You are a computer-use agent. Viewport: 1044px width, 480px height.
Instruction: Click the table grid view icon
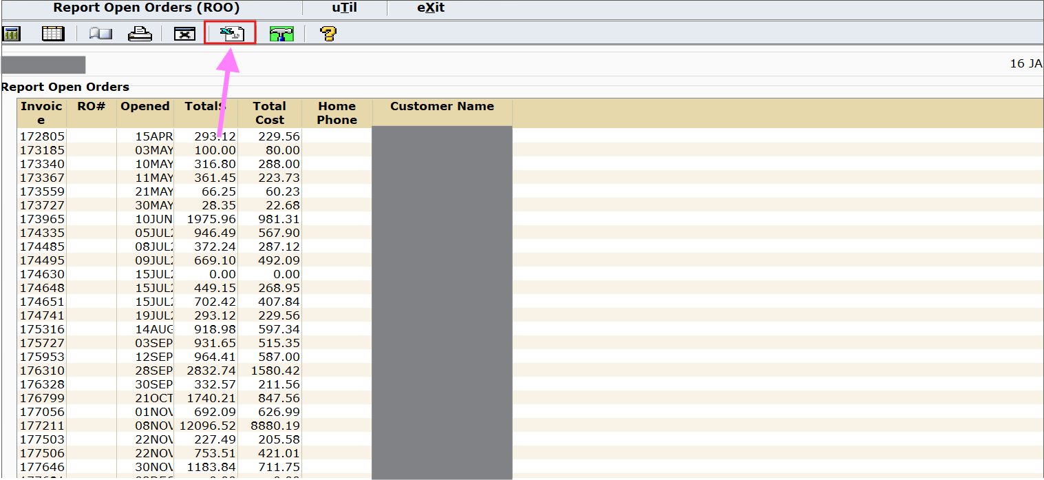tap(53, 33)
